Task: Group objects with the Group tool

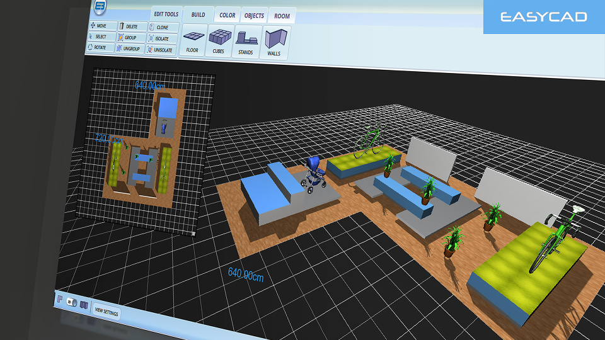Action: 130,38
